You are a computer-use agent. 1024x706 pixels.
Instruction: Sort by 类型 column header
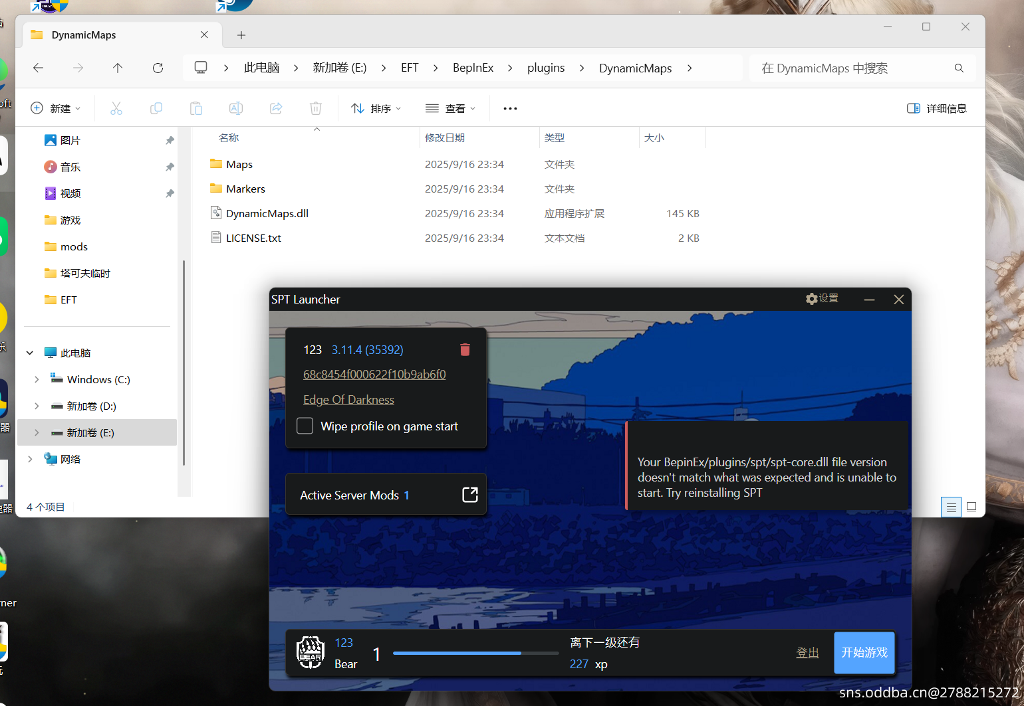[554, 137]
